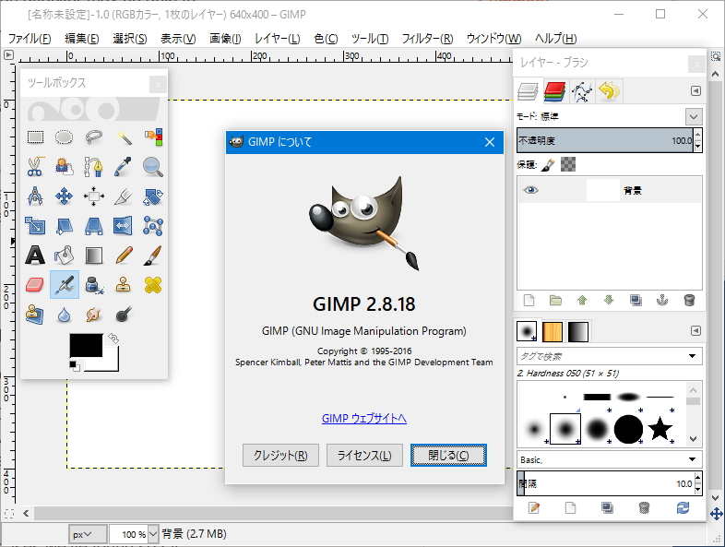
Task: Select the Flip tool
Action: point(124,226)
